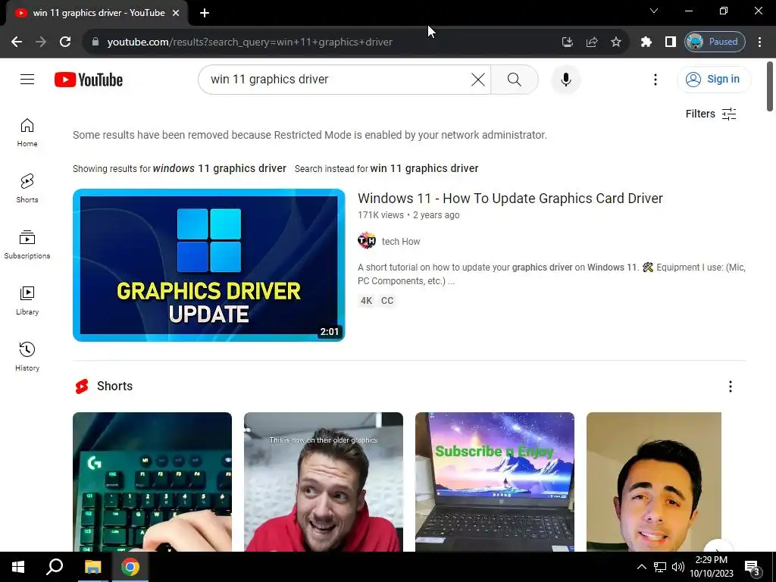Screen dimensions: 776x582
Task: Click the magnifying glass search button
Action: [x=515, y=80]
